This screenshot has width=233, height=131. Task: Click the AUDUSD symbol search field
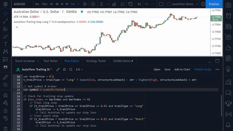click(x=19, y=4)
